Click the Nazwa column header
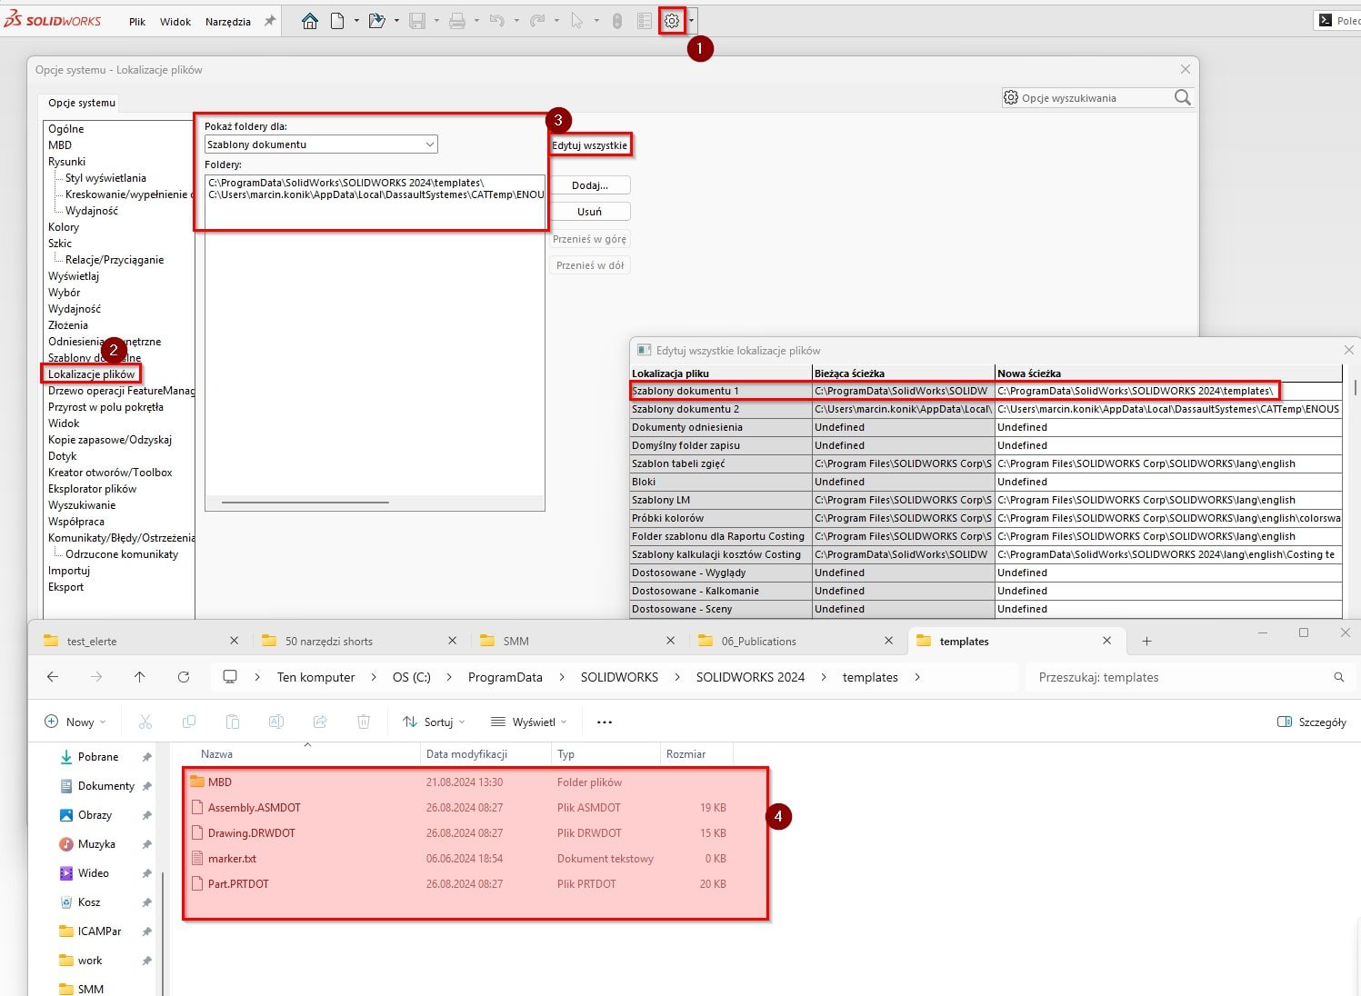The image size is (1361, 996). [x=217, y=754]
